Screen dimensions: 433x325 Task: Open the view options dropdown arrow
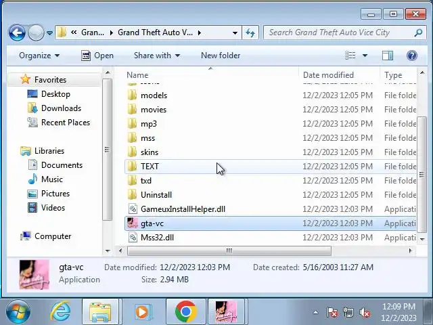pyautogui.click(x=365, y=56)
